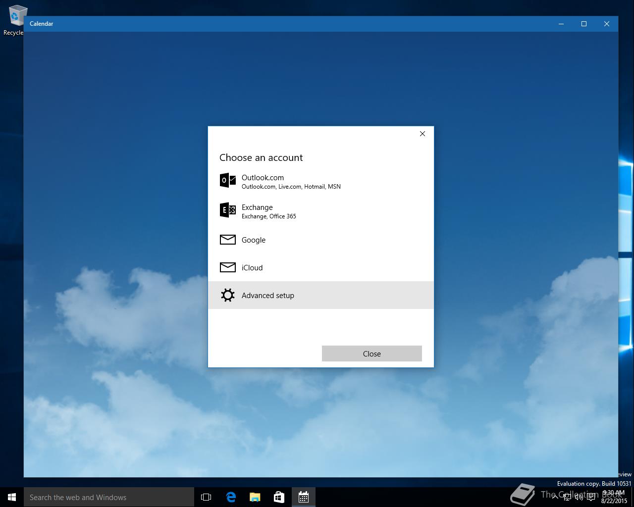This screenshot has height=507, width=634.
Task: Click the "Exchange, Office 365" subtitle
Action: tap(269, 216)
